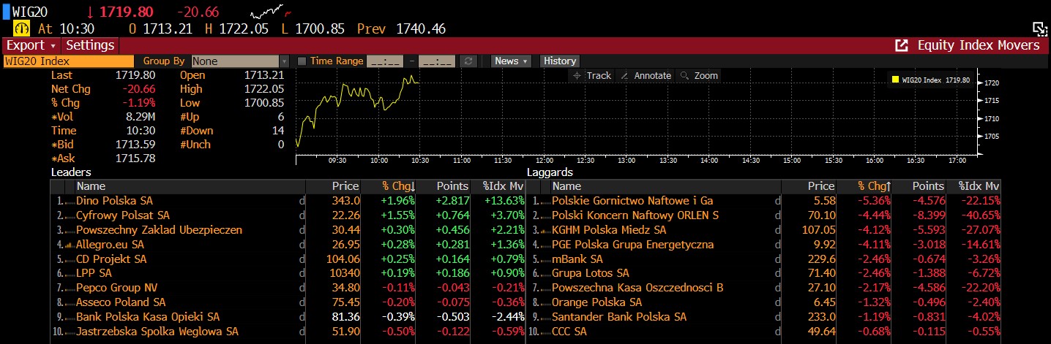Click the Zoom magnifier tool on chart
This screenshot has width=1051, height=344.
click(698, 75)
